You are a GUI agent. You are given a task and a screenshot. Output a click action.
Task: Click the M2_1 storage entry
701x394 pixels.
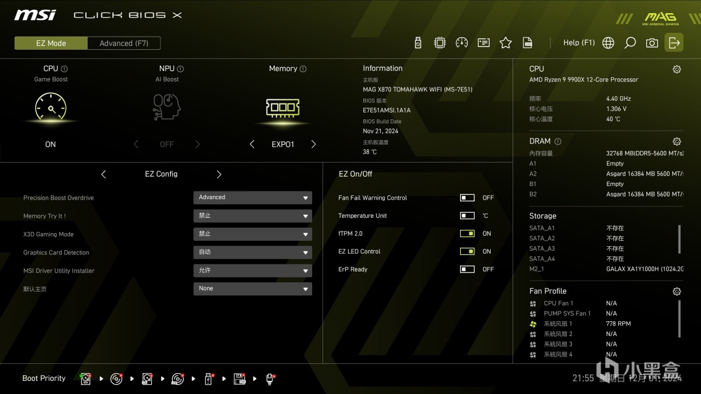606,269
